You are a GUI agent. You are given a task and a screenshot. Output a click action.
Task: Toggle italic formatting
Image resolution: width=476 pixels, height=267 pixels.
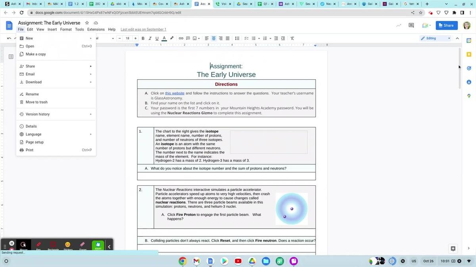(x=150, y=38)
